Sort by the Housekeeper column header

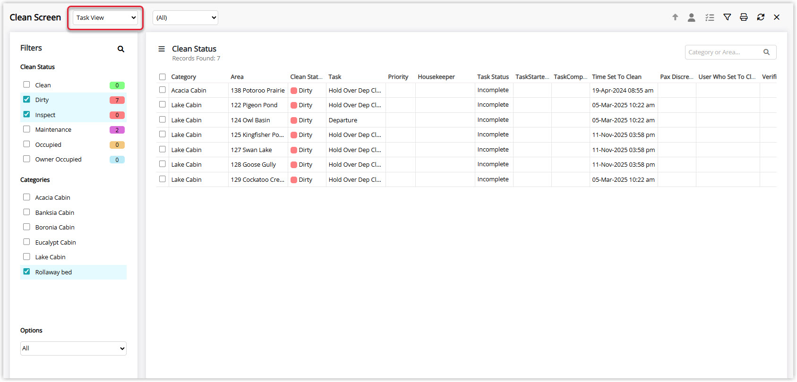point(436,77)
